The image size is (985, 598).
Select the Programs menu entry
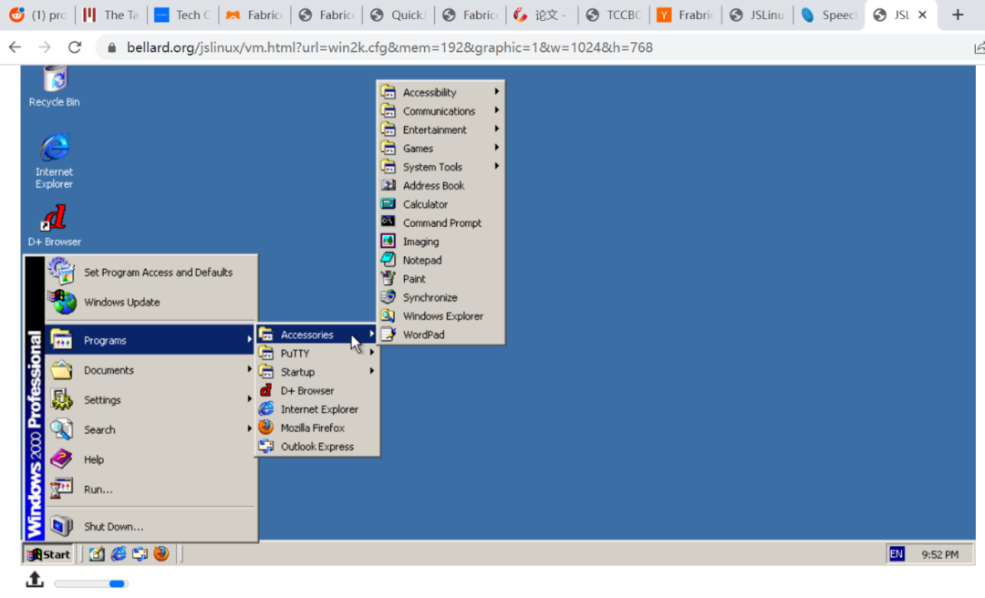[150, 340]
